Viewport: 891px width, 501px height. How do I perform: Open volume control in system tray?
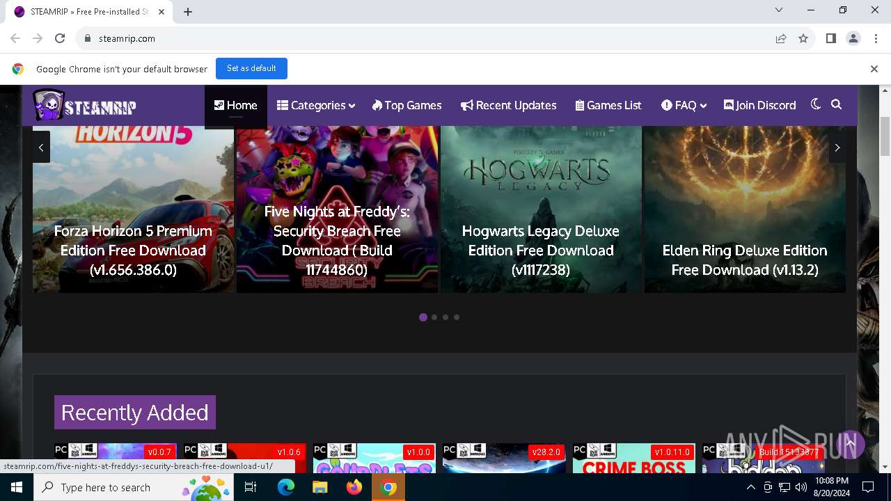click(801, 487)
